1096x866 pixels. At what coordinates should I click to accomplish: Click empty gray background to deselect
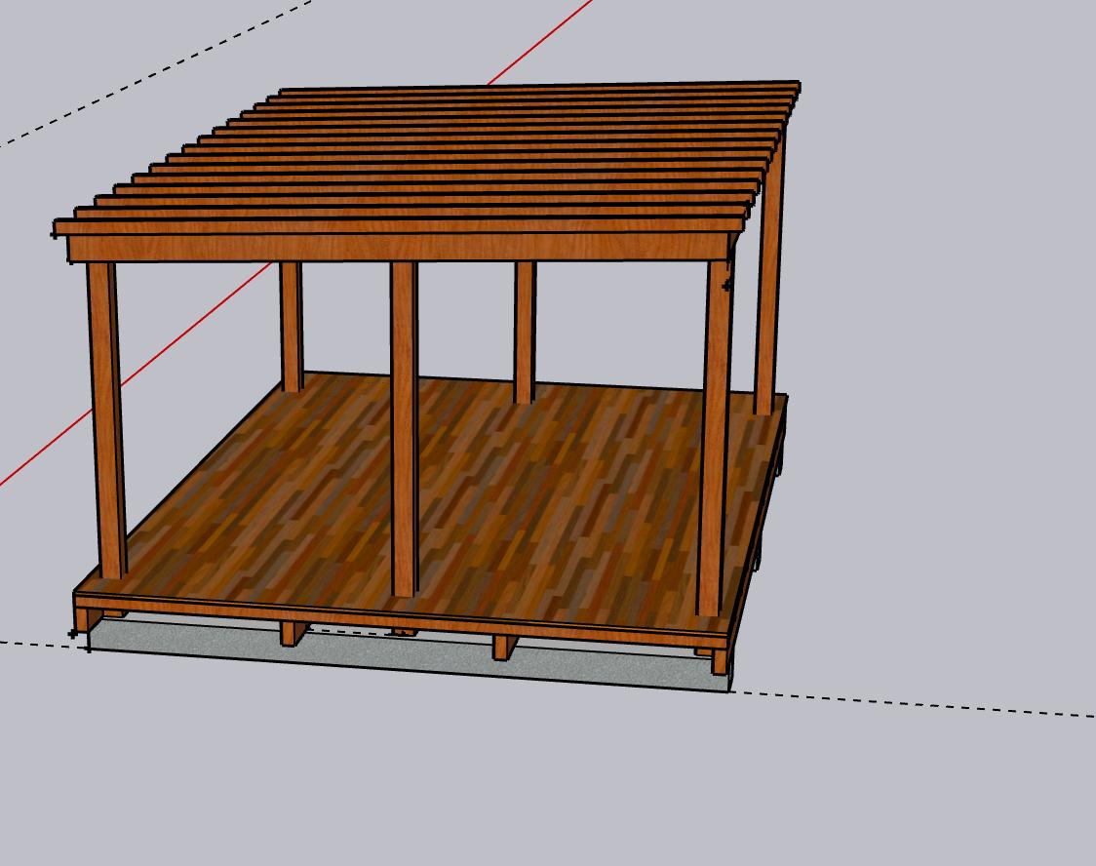(926, 293)
